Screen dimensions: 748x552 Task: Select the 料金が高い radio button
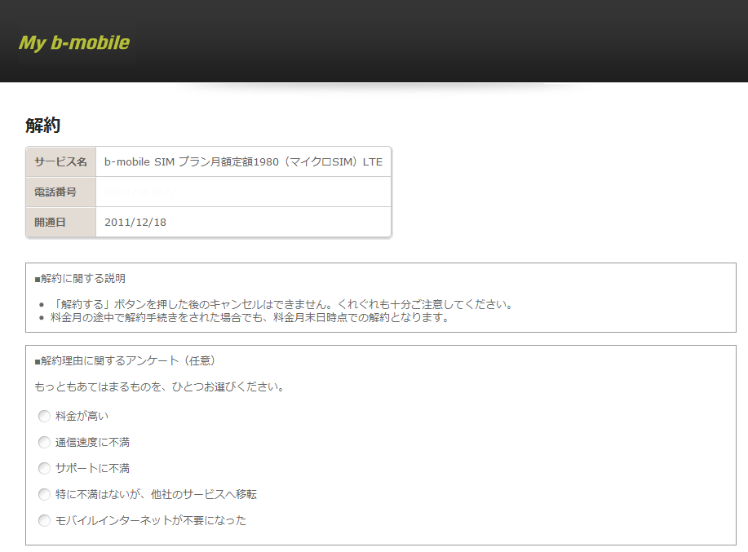pyautogui.click(x=44, y=416)
